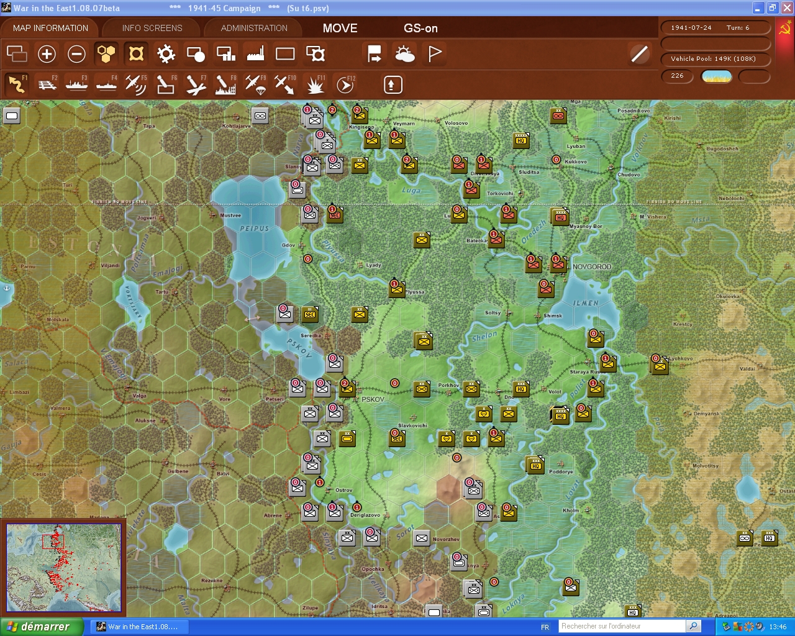Click the factory silhouette toolbar icon
795x636 pixels.
[x=255, y=54]
